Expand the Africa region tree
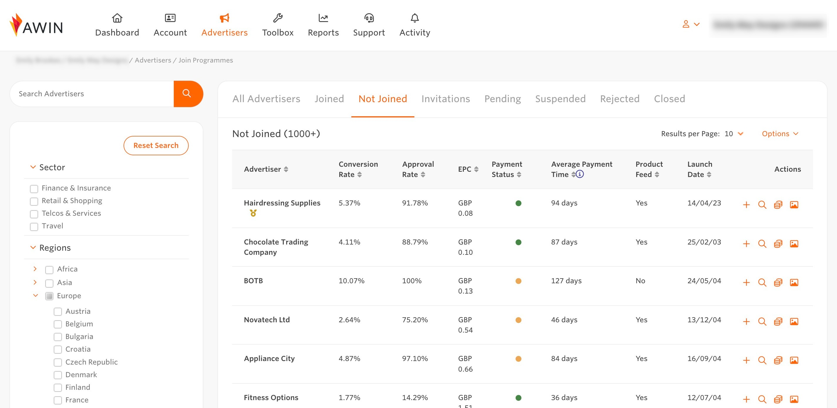The image size is (837, 408). coord(35,269)
